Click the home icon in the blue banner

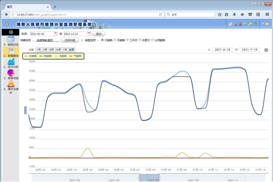[7, 24]
